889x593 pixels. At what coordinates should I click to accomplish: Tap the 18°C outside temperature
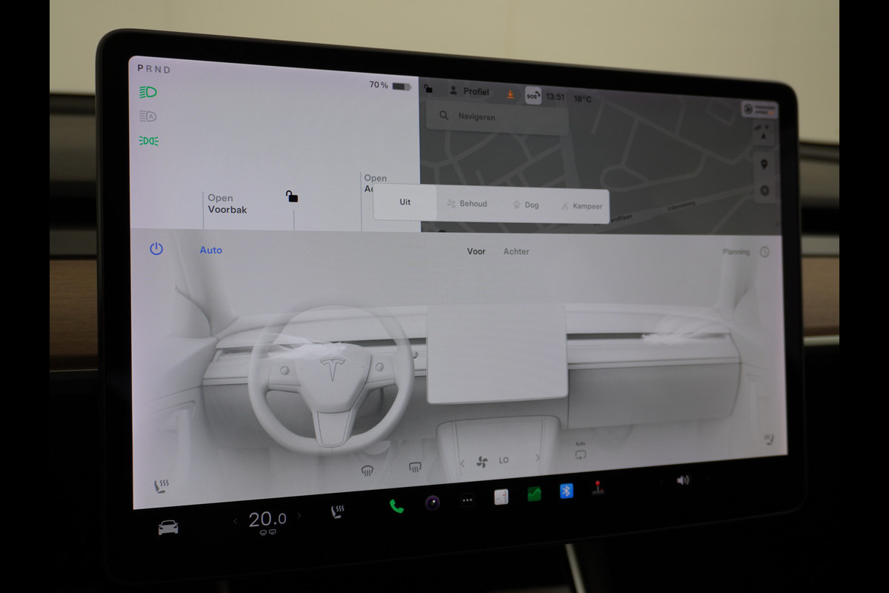point(582,99)
